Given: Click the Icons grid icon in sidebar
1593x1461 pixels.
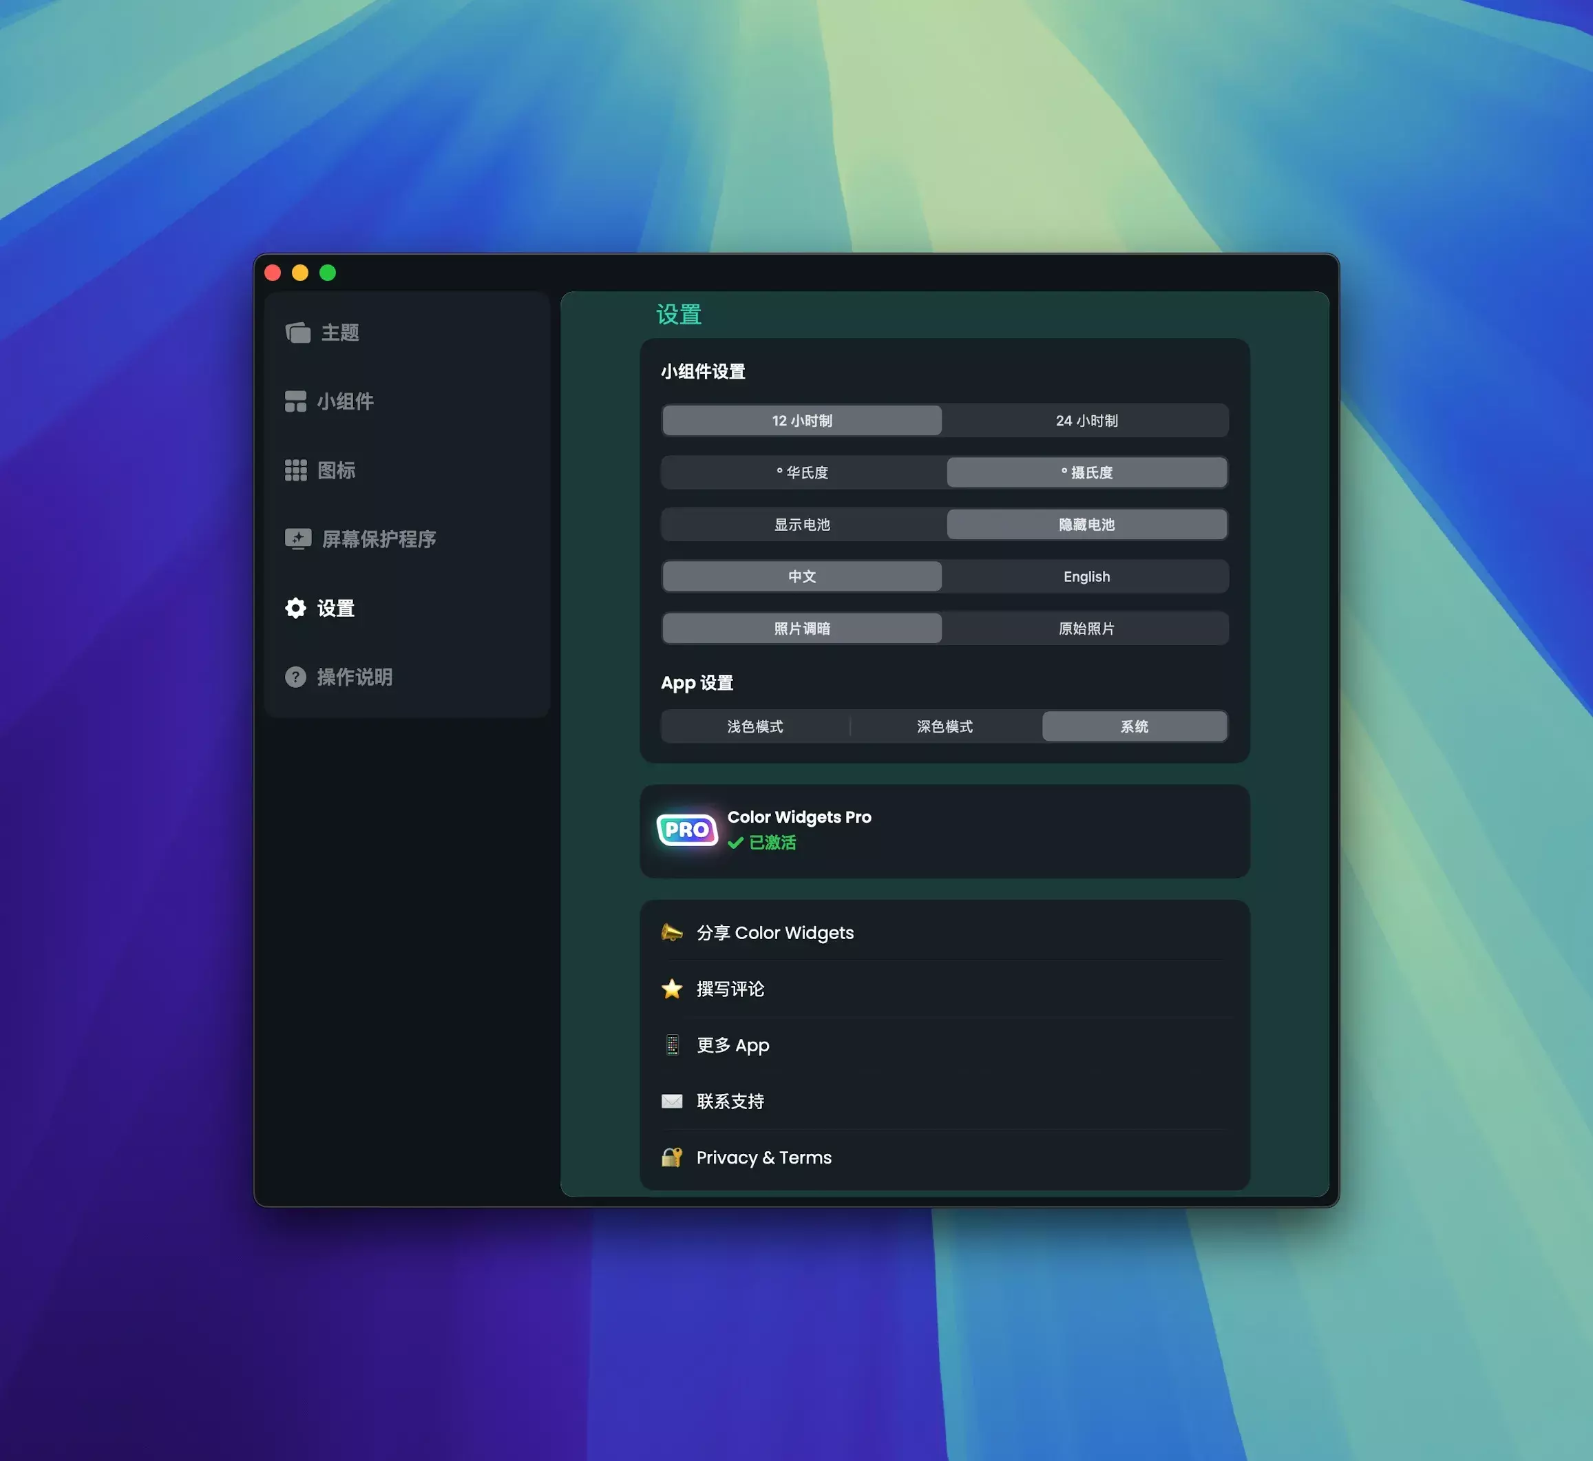Looking at the screenshot, I should coord(295,470).
